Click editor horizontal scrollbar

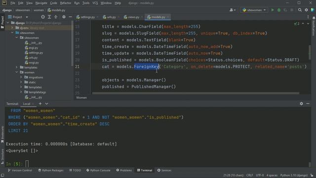[196, 93]
